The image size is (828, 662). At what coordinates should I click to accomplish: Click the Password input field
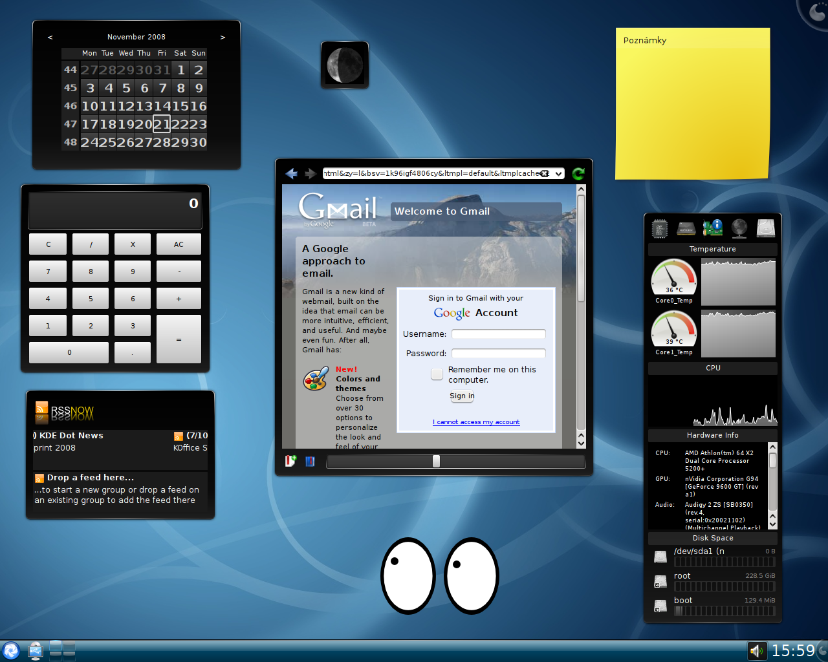pos(498,354)
